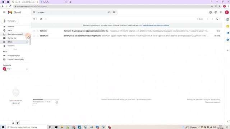
Task: Click the storage usage progress bar
Action: coord(46,100)
